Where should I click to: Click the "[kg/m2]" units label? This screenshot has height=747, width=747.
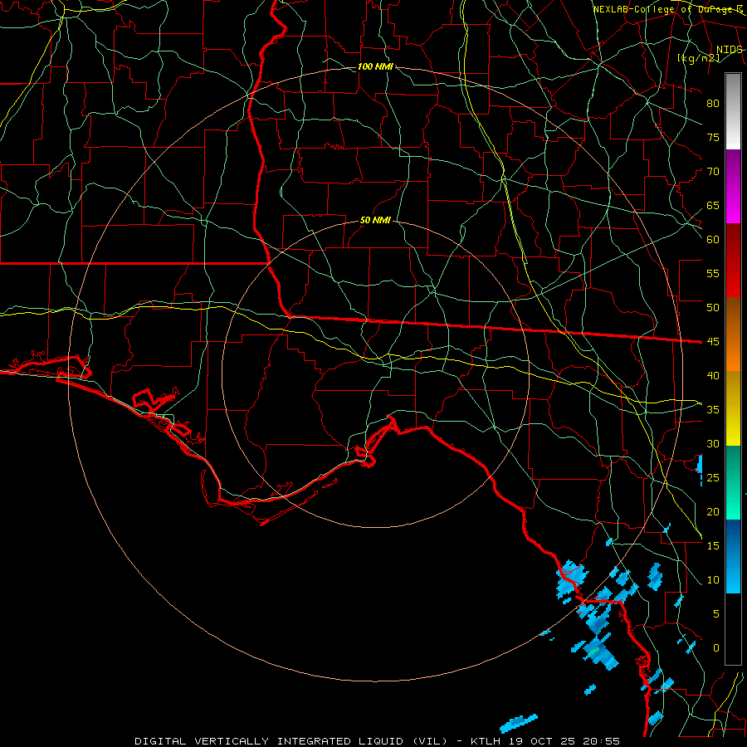(698, 58)
